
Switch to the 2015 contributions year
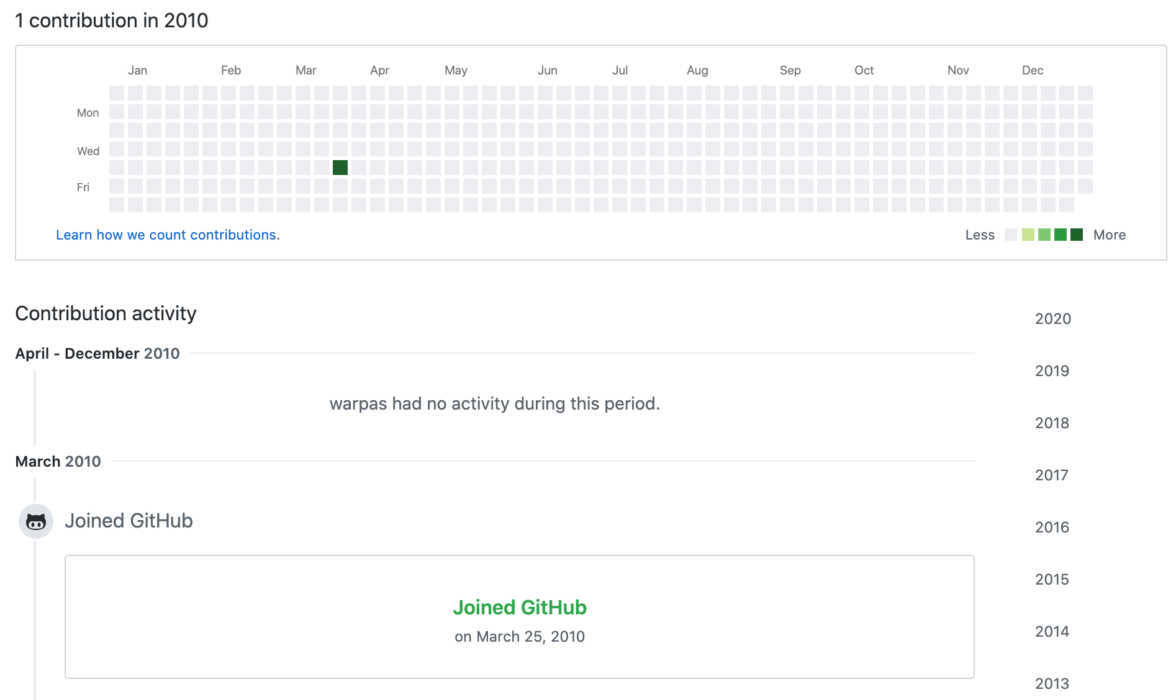tap(1052, 579)
